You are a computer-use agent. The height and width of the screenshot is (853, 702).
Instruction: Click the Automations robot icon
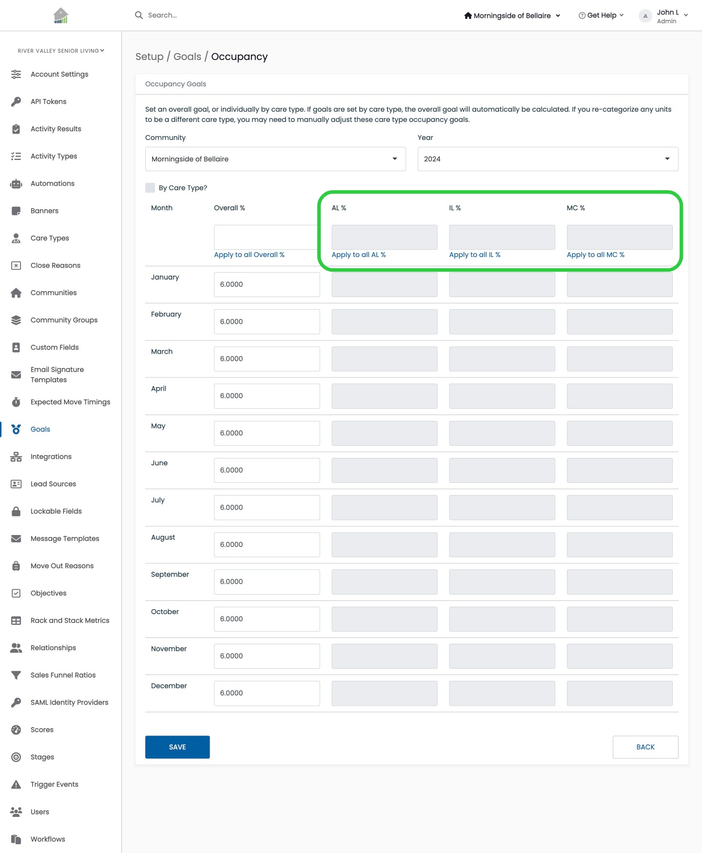click(16, 183)
